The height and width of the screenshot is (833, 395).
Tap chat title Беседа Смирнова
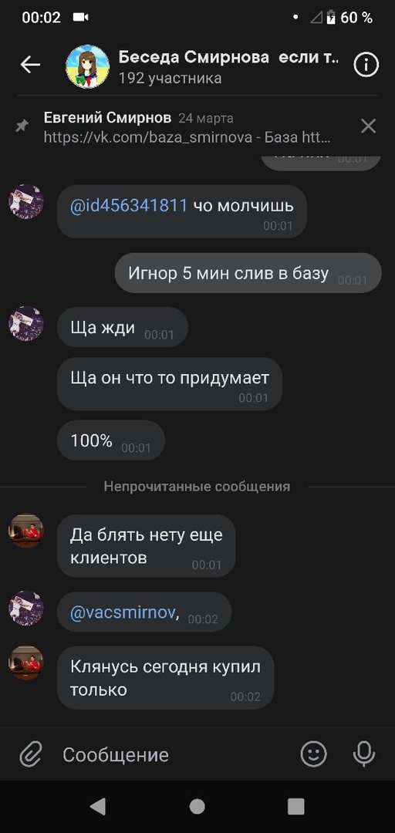[x=194, y=57]
